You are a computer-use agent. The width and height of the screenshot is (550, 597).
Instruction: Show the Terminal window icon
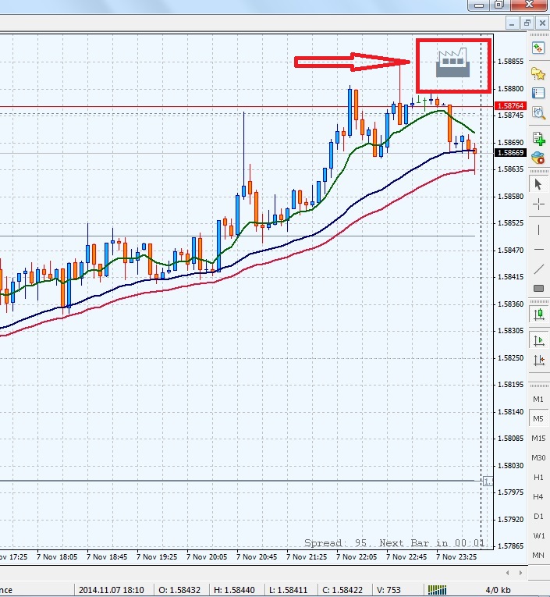[538, 94]
